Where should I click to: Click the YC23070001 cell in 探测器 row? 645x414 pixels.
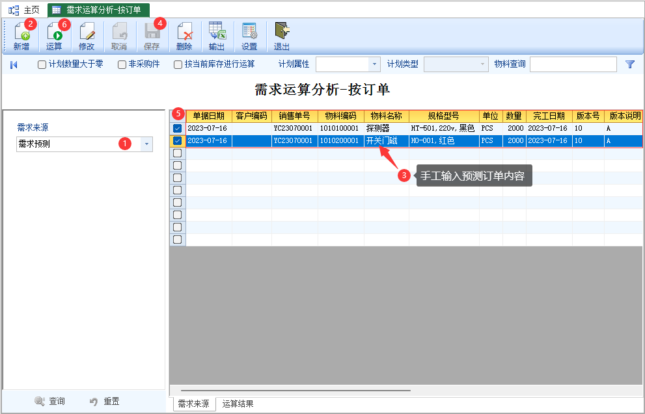click(x=295, y=129)
